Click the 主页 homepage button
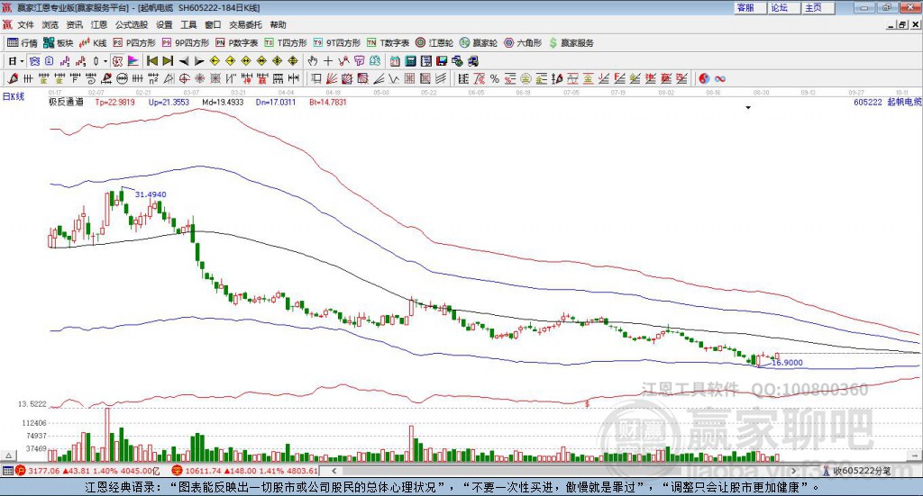923x496 pixels. [x=818, y=7]
